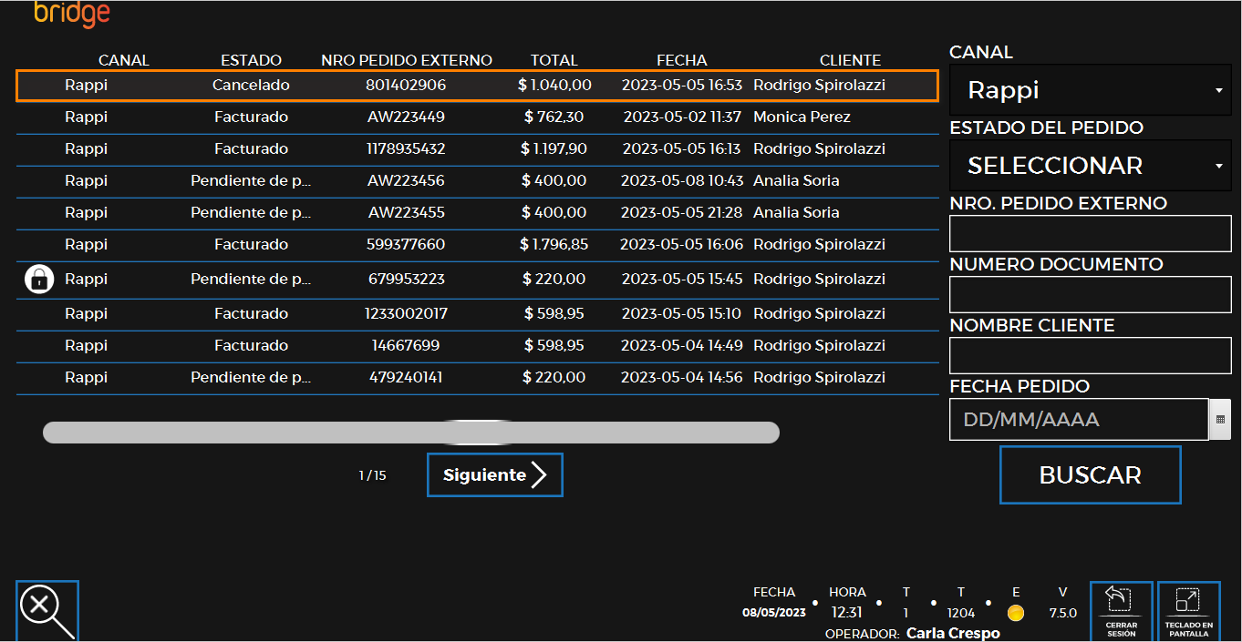Click the Cancelado status cell
This screenshot has width=1242, height=642.
click(x=252, y=85)
